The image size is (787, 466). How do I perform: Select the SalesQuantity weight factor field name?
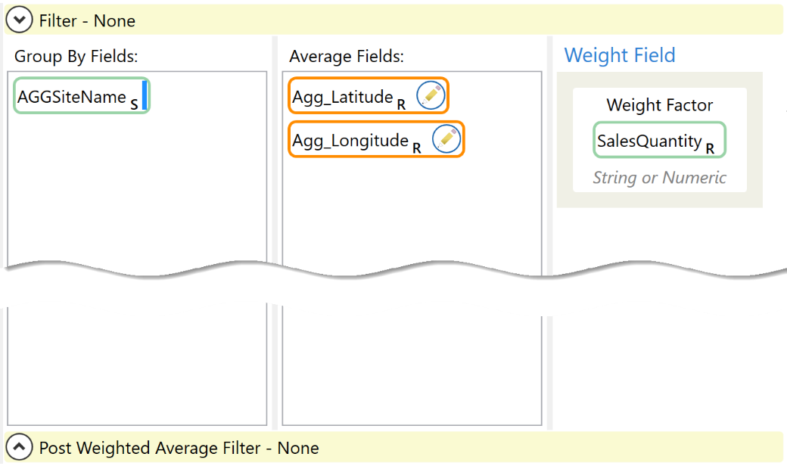(x=649, y=141)
